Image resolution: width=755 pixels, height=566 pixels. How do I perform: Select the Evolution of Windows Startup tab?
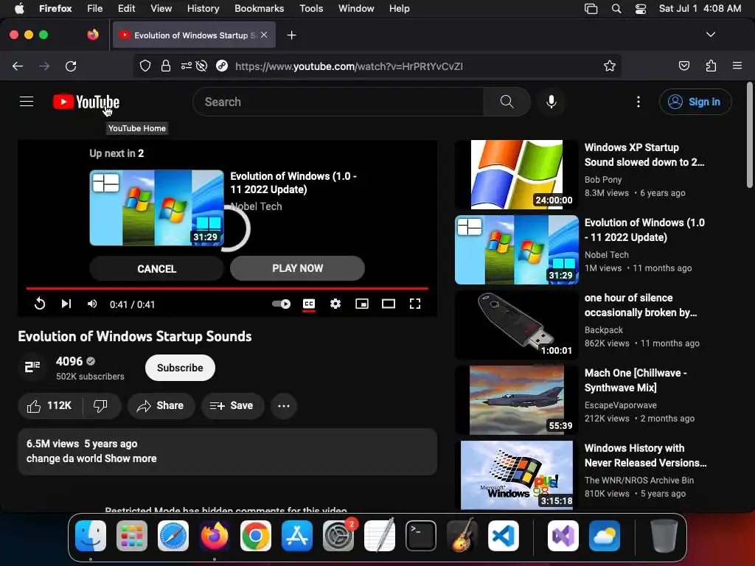pyautogui.click(x=194, y=35)
